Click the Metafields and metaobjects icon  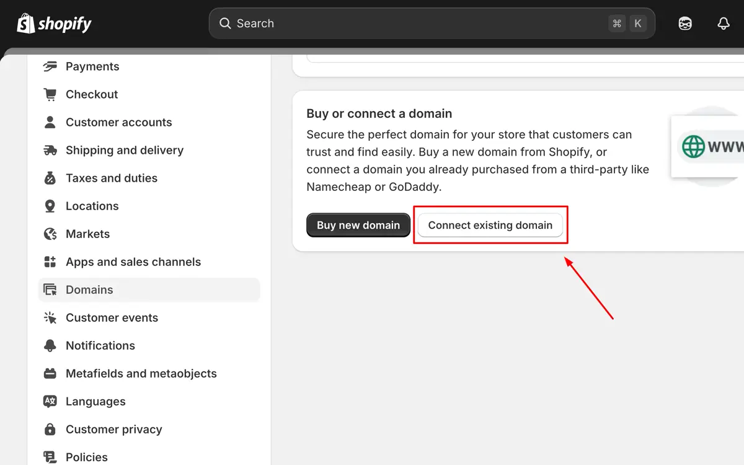point(50,373)
